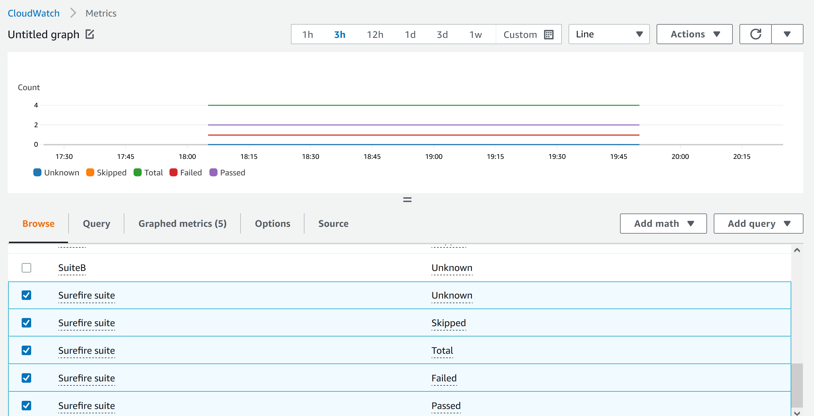The width and height of the screenshot is (814, 416).
Task: Click the refresh graph icon
Action: [755, 34]
